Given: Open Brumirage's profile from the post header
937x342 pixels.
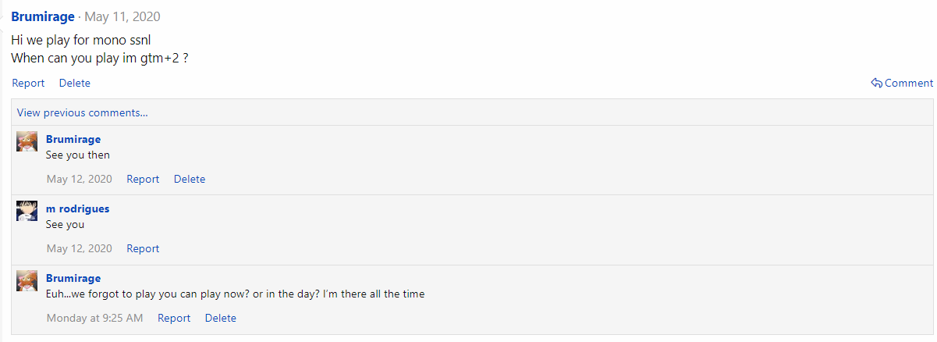Looking at the screenshot, I should tap(43, 16).
